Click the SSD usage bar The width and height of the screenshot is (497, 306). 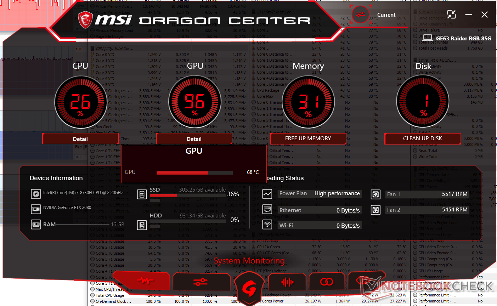187,195
